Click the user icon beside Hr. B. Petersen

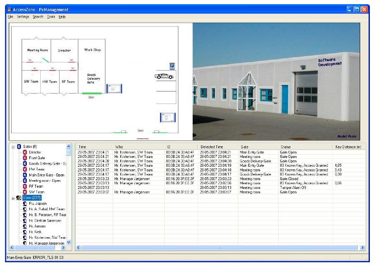click(25, 215)
